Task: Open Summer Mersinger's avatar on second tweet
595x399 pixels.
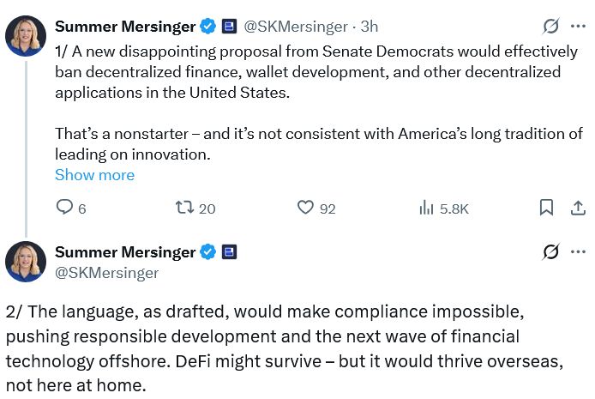Action: (26, 262)
